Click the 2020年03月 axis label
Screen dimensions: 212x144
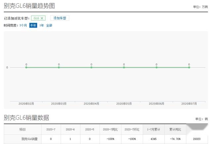(59, 104)
